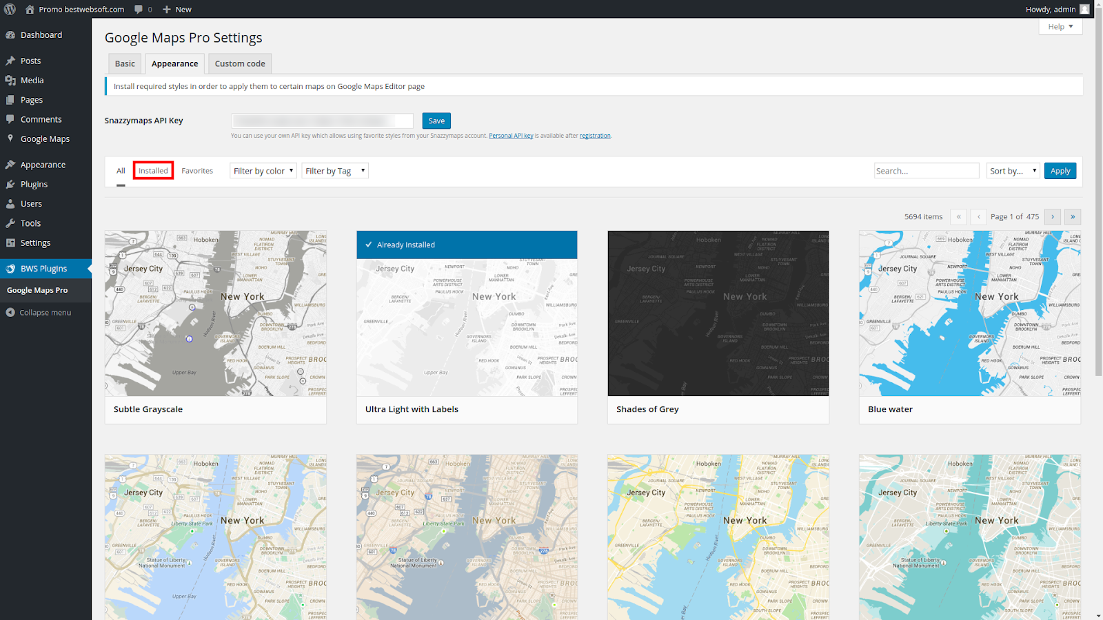The height and width of the screenshot is (620, 1103).
Task: Click the Subtle Grayscale style title
Action: (x=148, y=409)
